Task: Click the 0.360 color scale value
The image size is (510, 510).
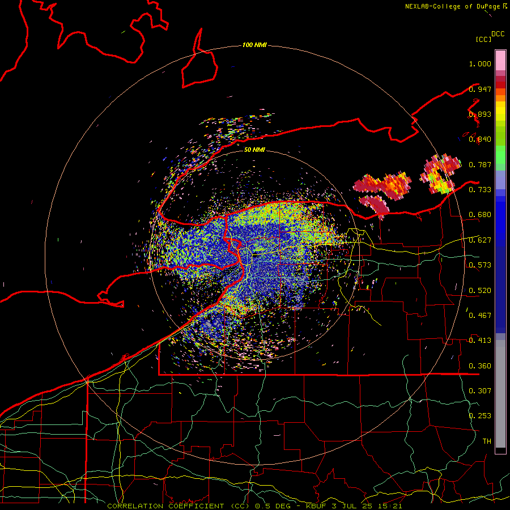Action: coord(480,366)
